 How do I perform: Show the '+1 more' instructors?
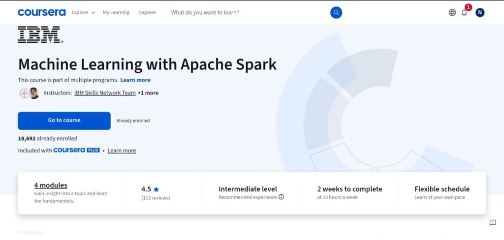pyautogui.click(x=148, y=93)
